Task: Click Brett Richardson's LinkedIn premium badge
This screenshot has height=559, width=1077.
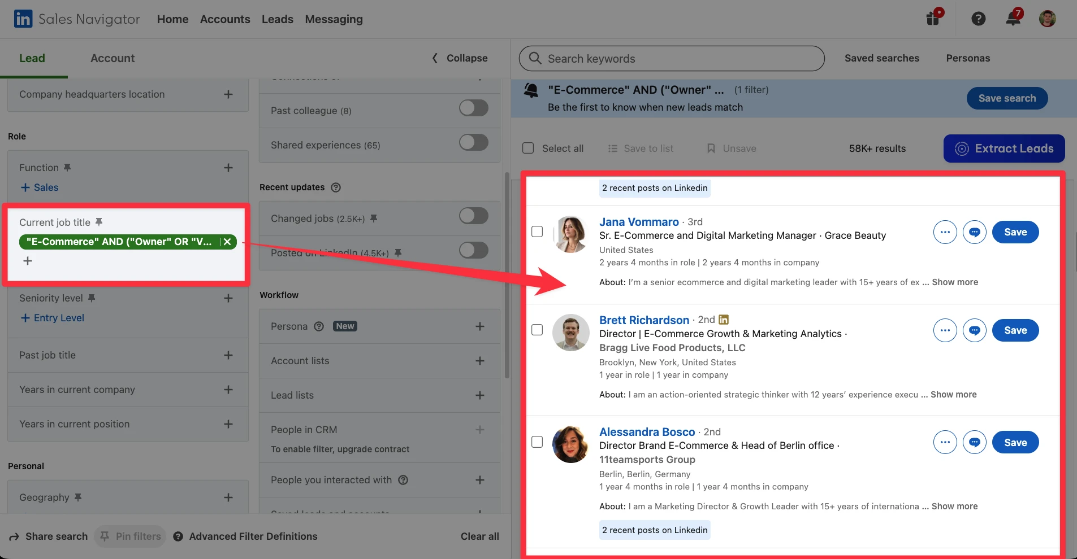Action: click(724, 320)
